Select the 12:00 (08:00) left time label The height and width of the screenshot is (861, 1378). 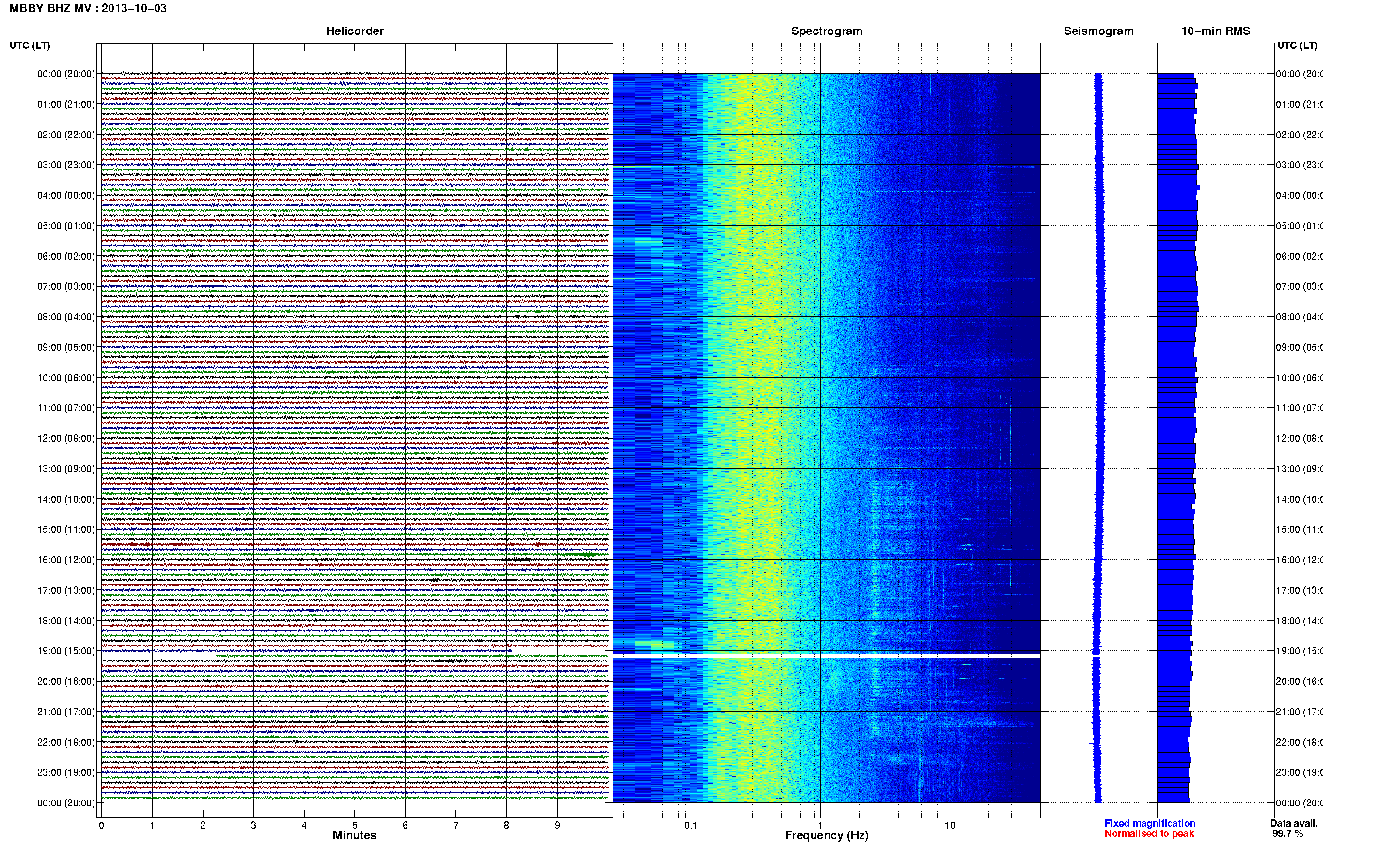66,438
